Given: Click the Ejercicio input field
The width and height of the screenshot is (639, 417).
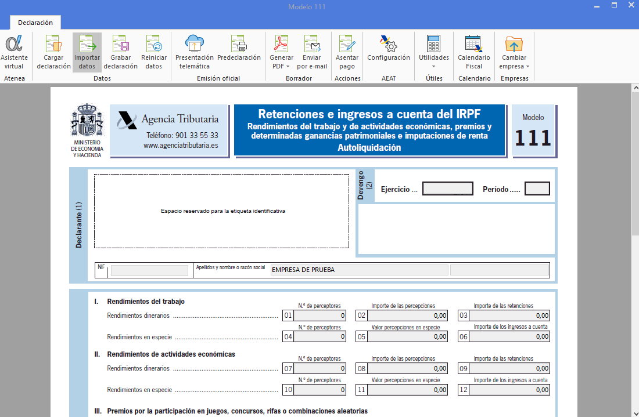Looking at the screenshot, I should tap(447, 189).
